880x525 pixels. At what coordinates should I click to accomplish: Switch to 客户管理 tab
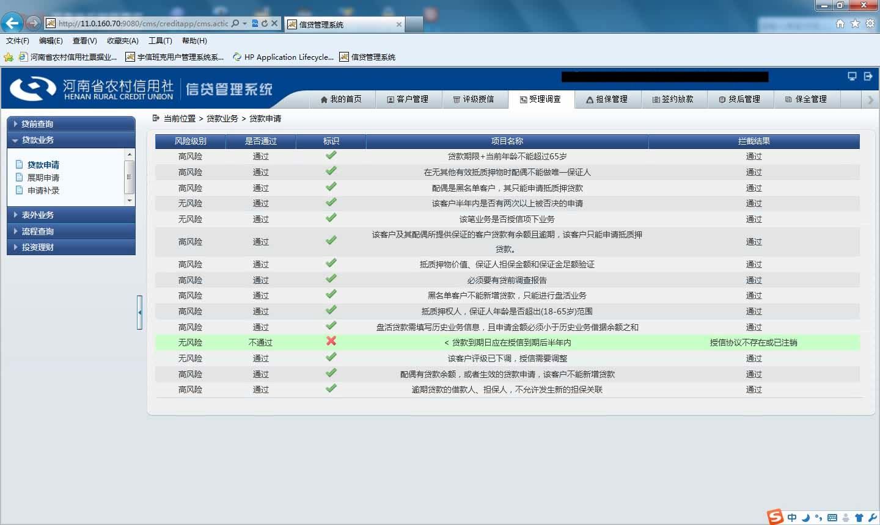408,99
